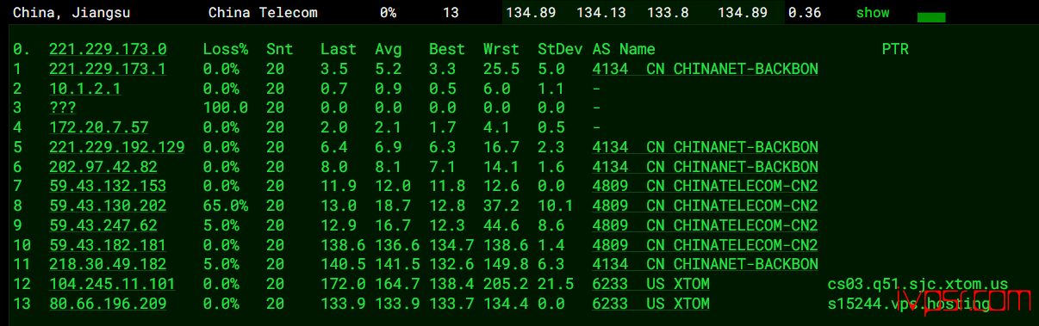
Task: Click hop 2 IP 10.1.2.1
Action: coord(85,89)
